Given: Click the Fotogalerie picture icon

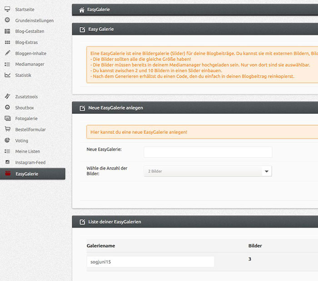Looking at the screenshot, I should pyautogui.click(x=8, y=118).
